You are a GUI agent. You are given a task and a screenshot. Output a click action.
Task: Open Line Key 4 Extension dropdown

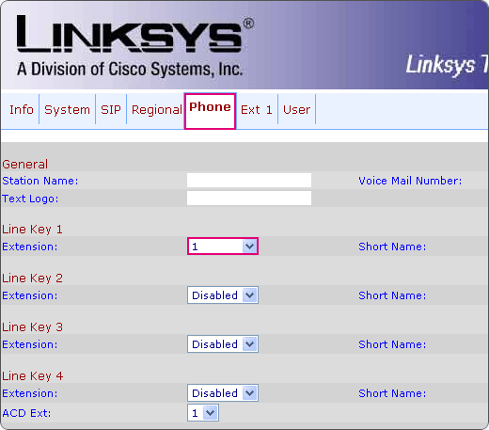(223, 393)
